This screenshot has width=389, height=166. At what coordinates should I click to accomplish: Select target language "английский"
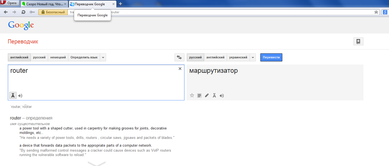(x=215, y=58)
